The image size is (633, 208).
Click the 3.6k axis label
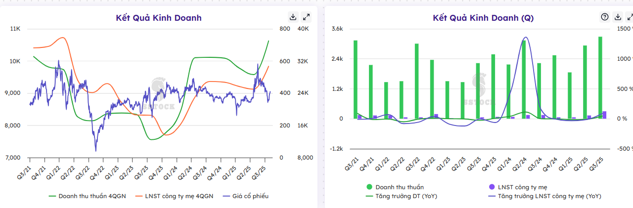(x=337, y=29)
